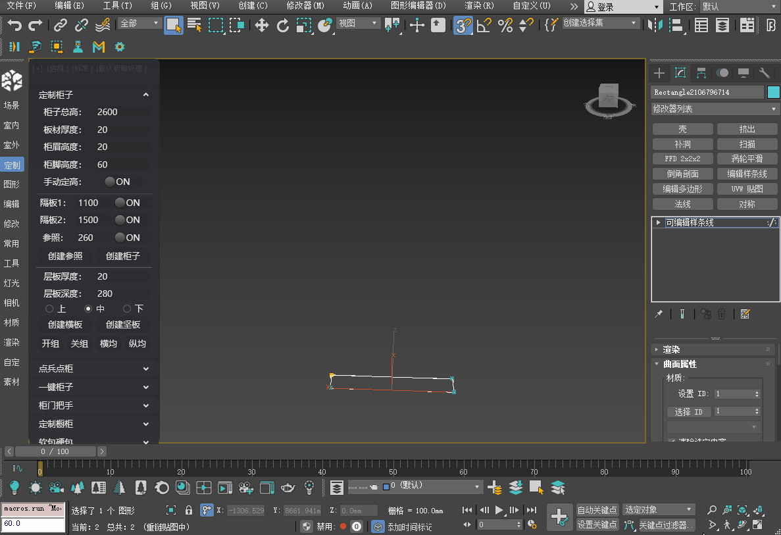Open the 全部 selection filter dropdown
The height and width of the screenshot is (535, 781).
(139, 23)
